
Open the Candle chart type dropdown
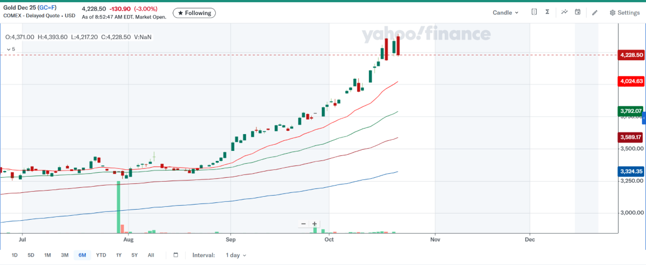[x=505, y=12]
